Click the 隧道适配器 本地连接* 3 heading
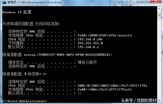The width and height of the screenshot is (163, 104). coord(24,74)
